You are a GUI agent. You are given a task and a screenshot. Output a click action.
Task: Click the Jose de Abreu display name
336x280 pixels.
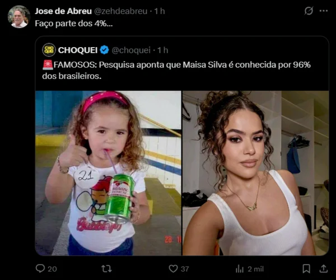click(63, 11)
